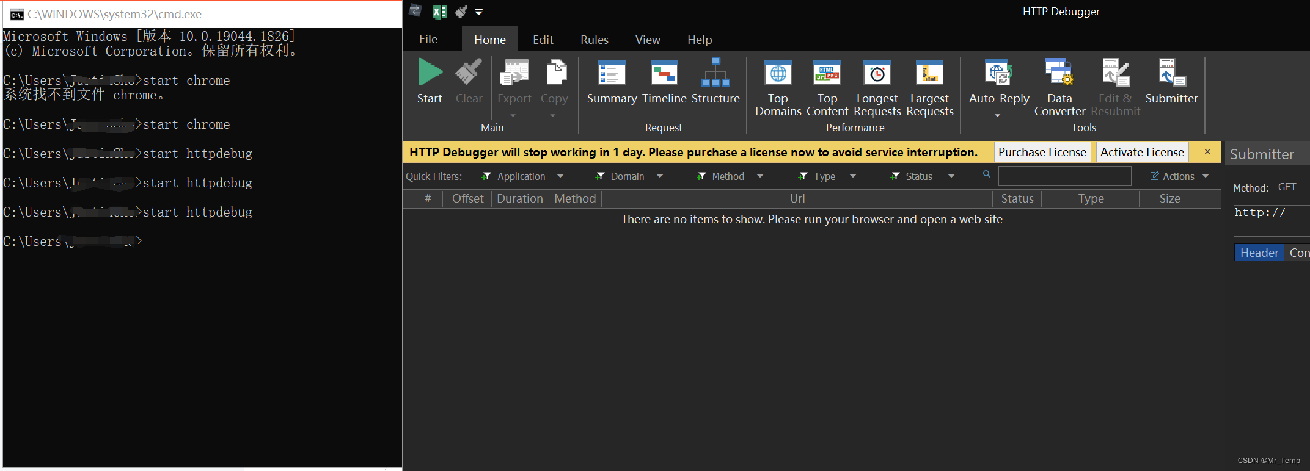Image resolution: width=1310 pixels, height=471 pixels.
Task: Click the quick filter search field
Action: 1064,176
